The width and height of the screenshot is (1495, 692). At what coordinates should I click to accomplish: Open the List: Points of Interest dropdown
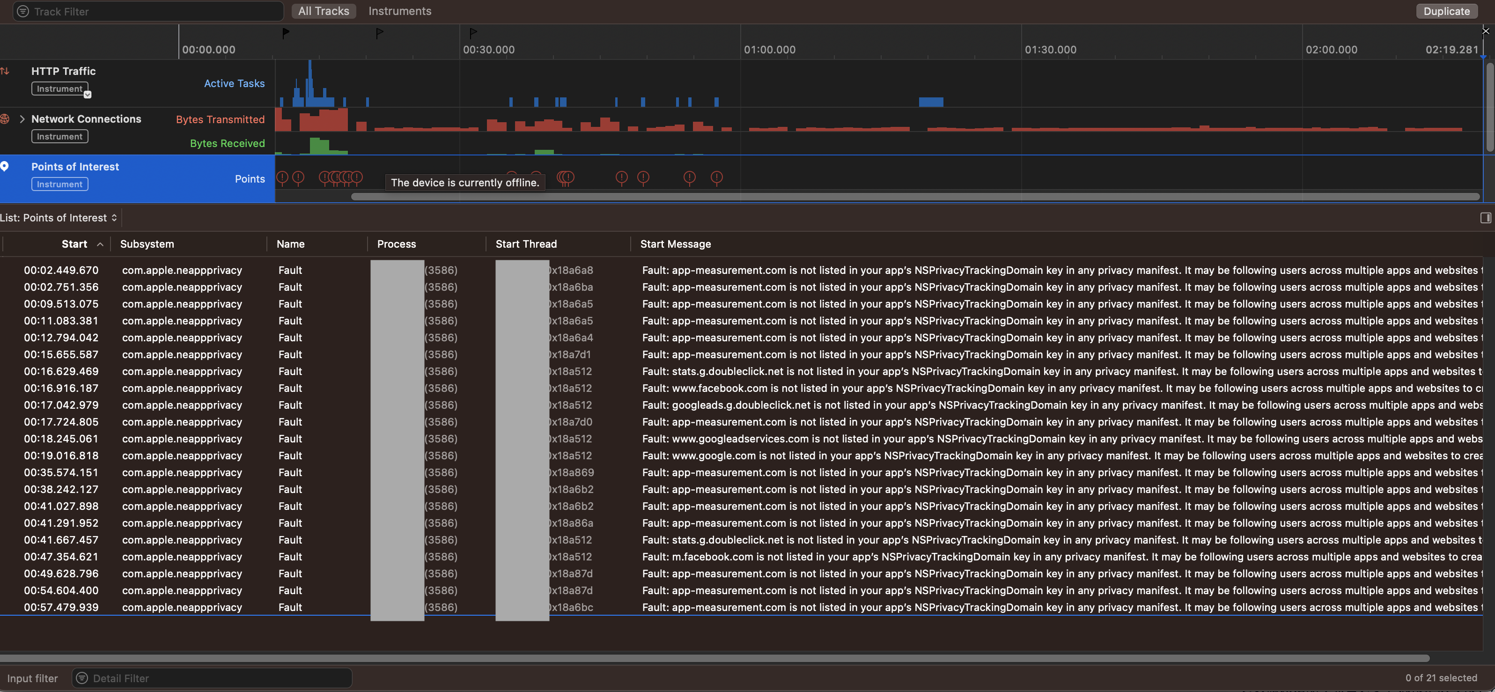point(59,218)
